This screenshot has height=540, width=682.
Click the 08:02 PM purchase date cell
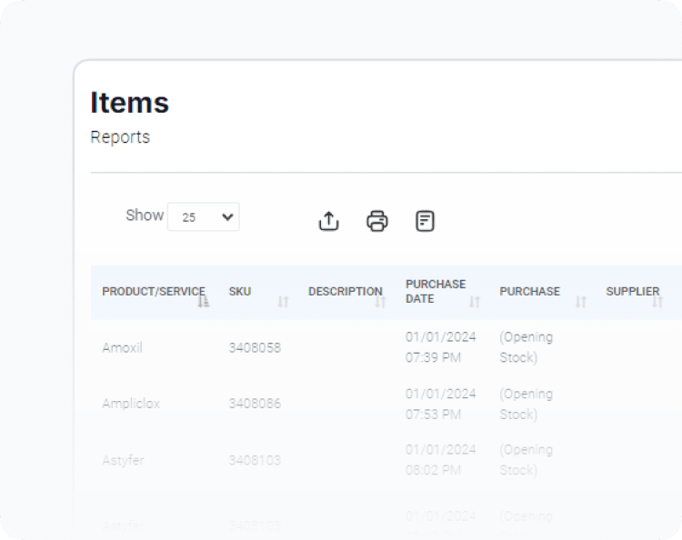(441, 460)
